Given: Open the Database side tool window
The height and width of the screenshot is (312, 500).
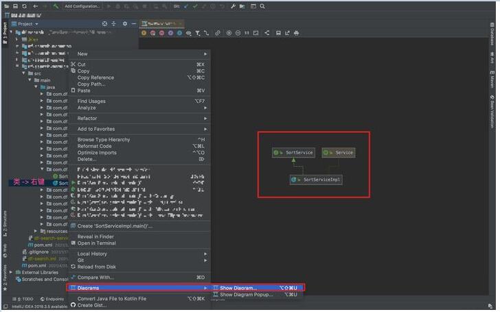Looking at the screenshot, I should [492, 34].
